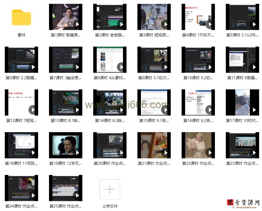This screenshot has width=262, height=211.
Task: Play the 第20课时 video thumbnail
Action: [110, 145]
